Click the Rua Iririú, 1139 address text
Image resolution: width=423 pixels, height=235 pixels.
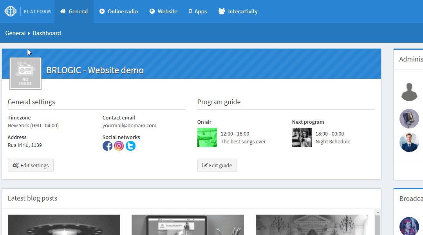[25, 145]
